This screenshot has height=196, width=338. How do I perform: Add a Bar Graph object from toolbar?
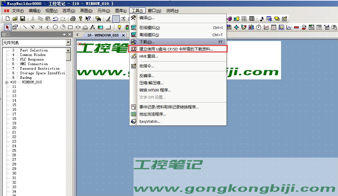pos(251,27)
